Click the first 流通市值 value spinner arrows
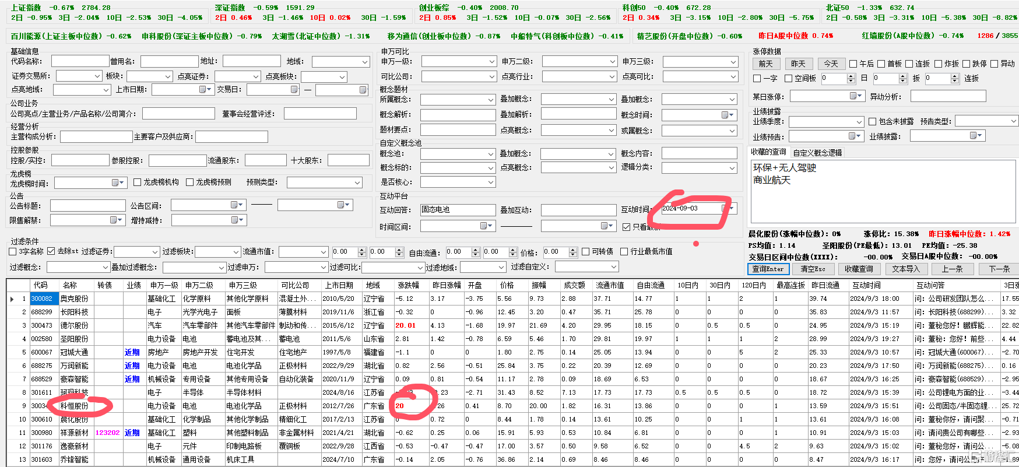Image resolution: width=1019 pixels, height=467 pixels. [x=362, y=252]
